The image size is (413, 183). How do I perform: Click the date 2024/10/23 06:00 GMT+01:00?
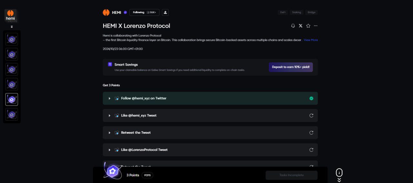pyautogui.click(x=123, y=49)
